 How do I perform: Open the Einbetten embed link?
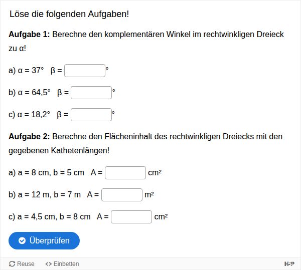[x=62, y=264]
